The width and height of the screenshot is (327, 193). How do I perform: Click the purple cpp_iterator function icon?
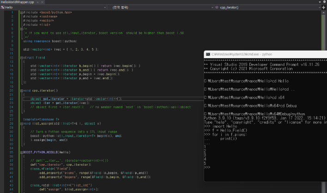(217, 7)
